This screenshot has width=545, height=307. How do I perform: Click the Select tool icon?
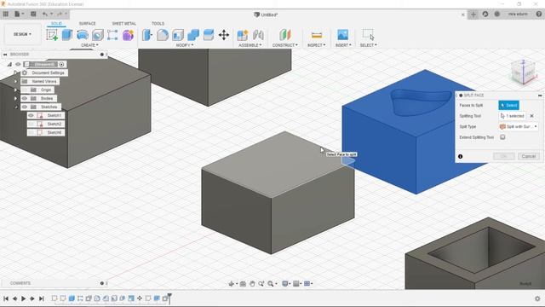[368, 35]
